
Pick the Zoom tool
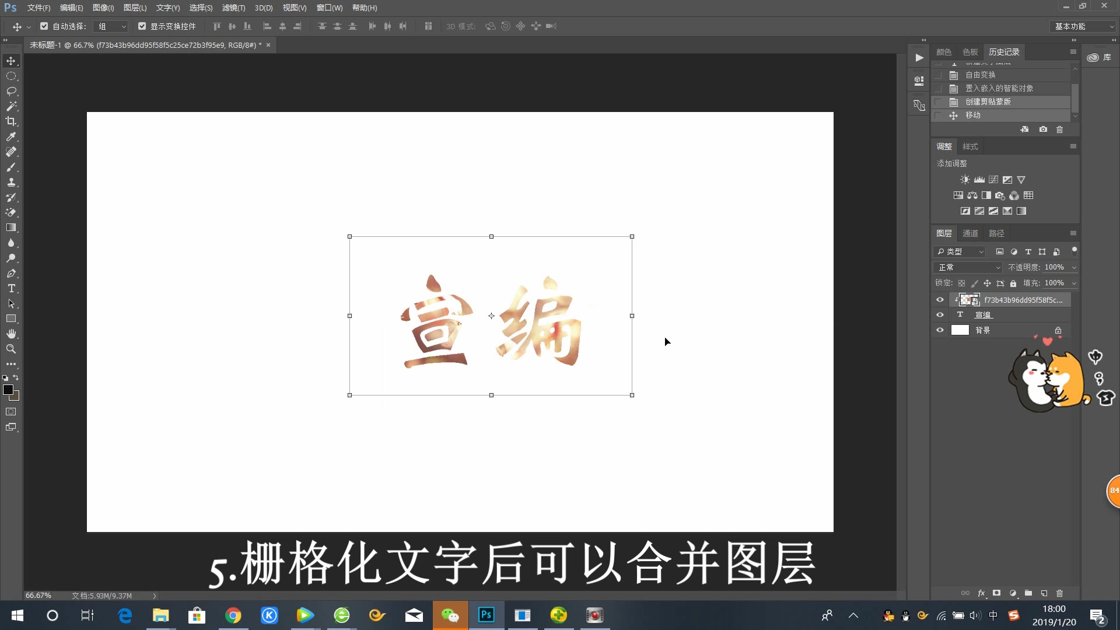click(11, 349)
